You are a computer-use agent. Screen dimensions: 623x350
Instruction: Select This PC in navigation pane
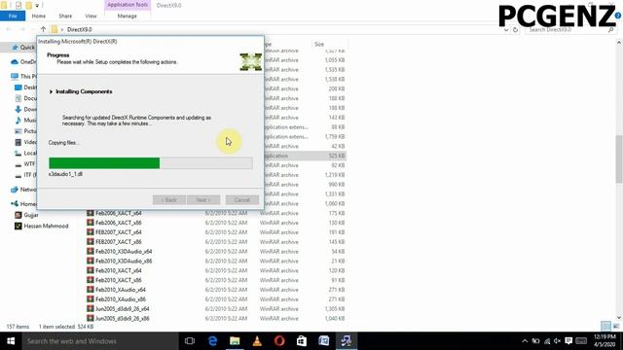tap(23, 76)
